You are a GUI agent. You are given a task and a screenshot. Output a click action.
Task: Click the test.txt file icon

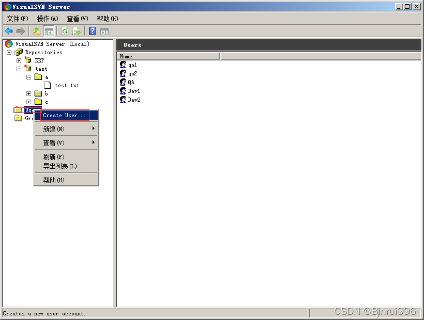point(48,85)
